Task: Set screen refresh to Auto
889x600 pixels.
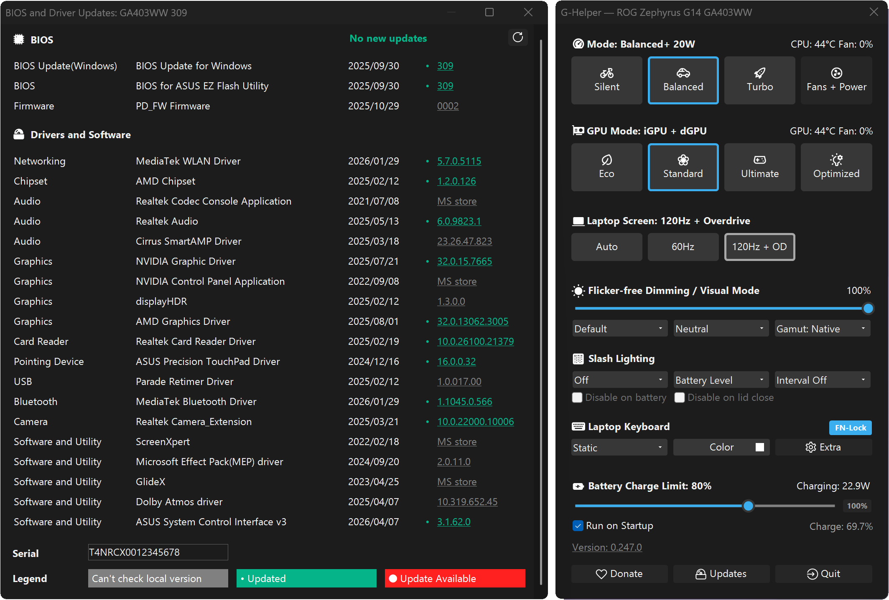Action: (606, 247)
